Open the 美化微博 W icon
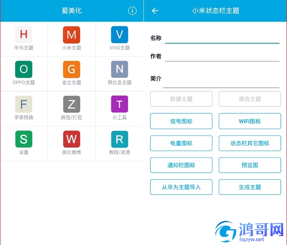The height and width of the screenshot is (245, 287). pyautogui.click(x=71, y=139)
